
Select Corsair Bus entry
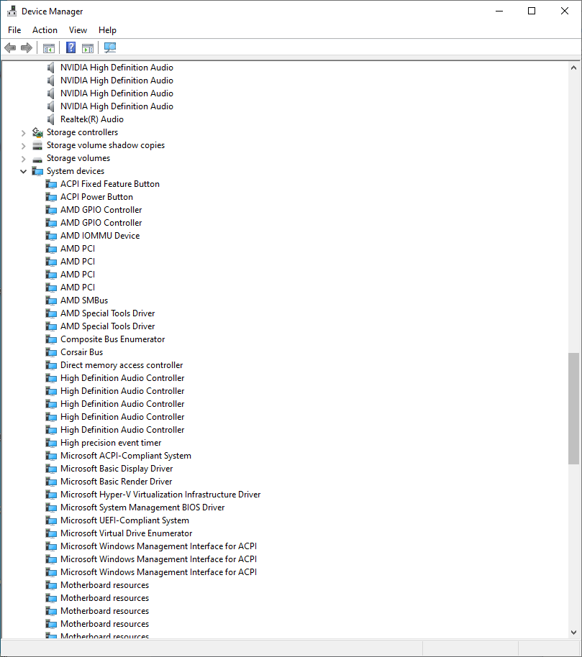coord(81,352)
